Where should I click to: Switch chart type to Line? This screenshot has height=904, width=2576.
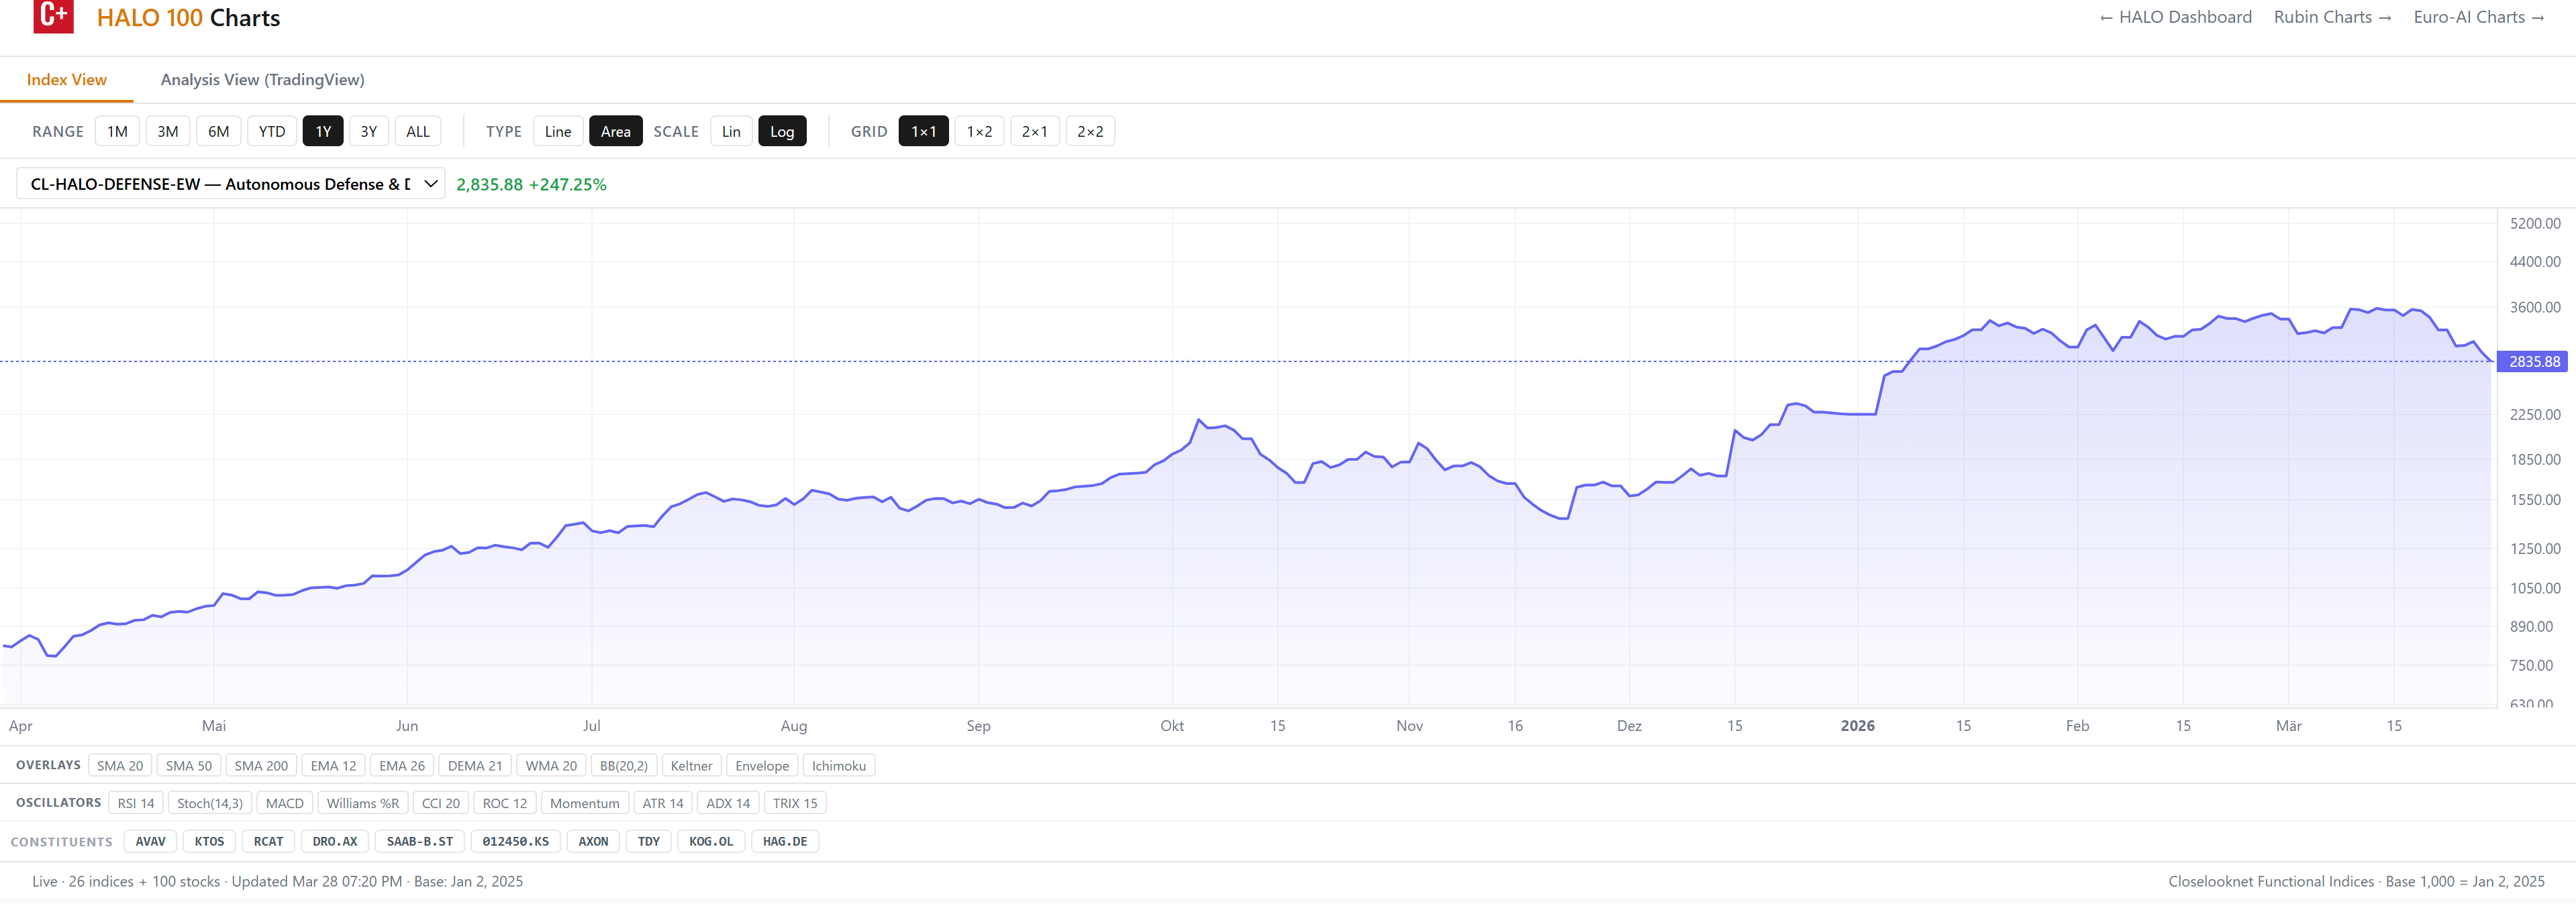557,132
